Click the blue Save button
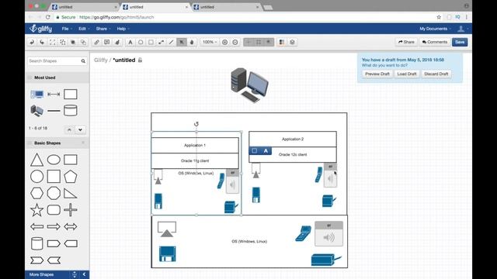497x279 pixels. pyautogui.click(x=460, y=42)
